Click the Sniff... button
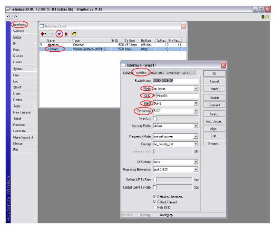Viewport: 274px width, 230px height. tap(214, 136)
